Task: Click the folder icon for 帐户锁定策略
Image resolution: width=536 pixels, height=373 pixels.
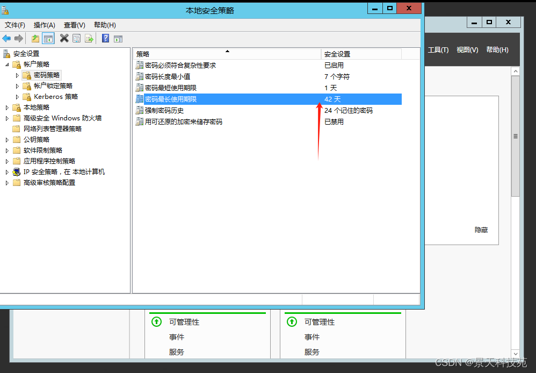Action: 27,86
